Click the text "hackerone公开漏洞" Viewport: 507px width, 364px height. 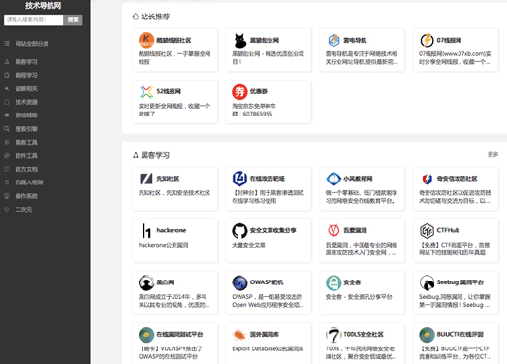(x=163, y=245)
